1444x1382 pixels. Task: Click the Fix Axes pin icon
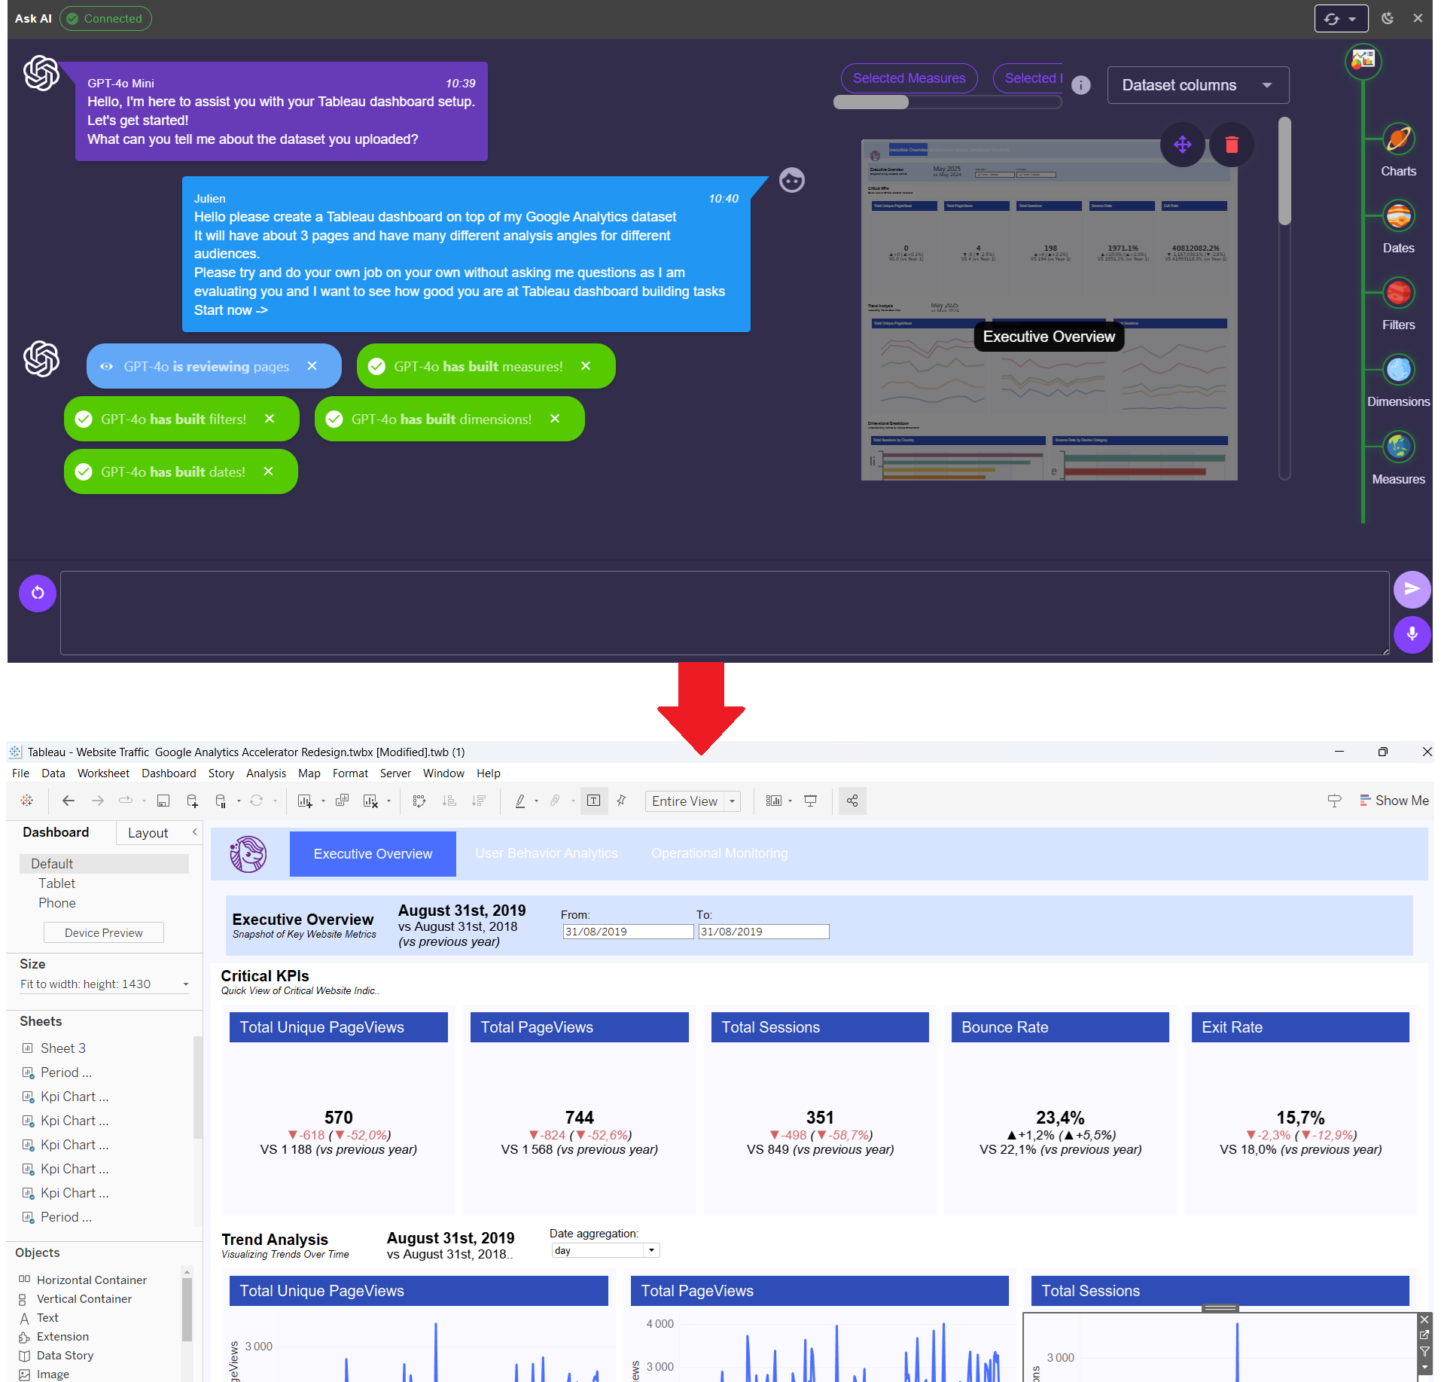coord(622,801)
